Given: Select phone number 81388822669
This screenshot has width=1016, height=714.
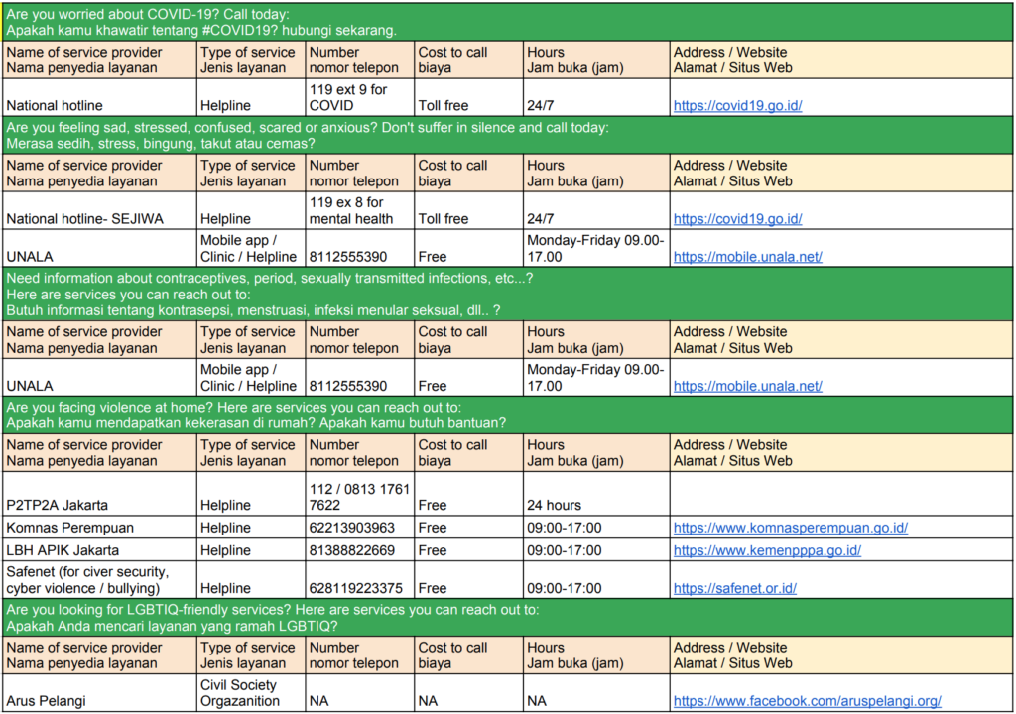Looking at the screenshot, I should (352, 550).
